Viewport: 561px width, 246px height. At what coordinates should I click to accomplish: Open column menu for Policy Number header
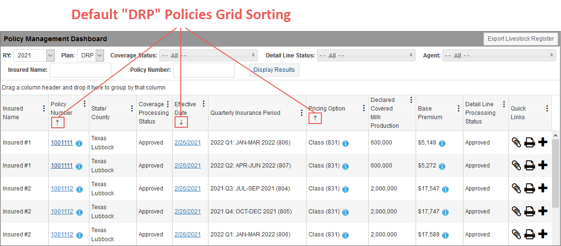click(x=85, y=104)
